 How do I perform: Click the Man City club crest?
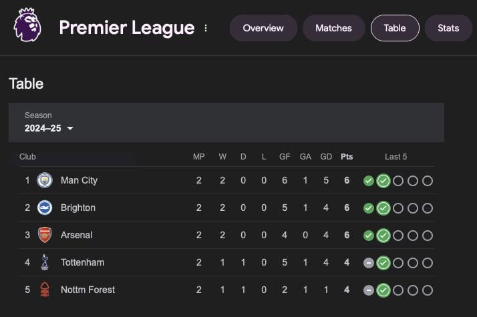[x=45, y=180]
